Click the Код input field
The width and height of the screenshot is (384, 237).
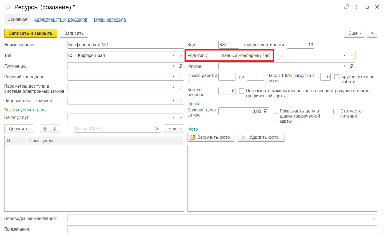[229, 45]
